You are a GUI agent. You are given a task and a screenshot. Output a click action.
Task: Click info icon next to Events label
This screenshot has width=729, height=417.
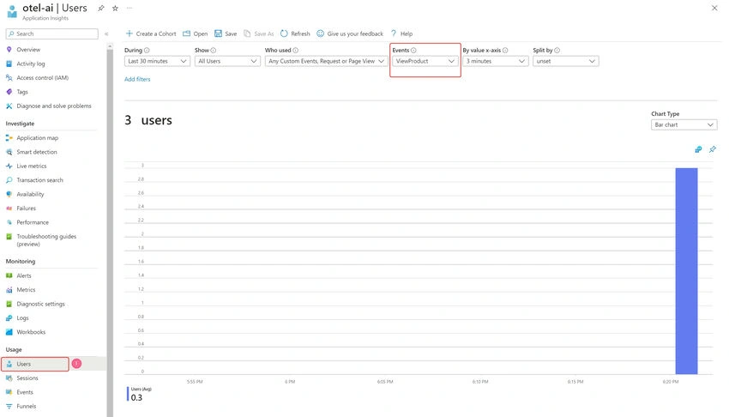[x=413, y=51]
